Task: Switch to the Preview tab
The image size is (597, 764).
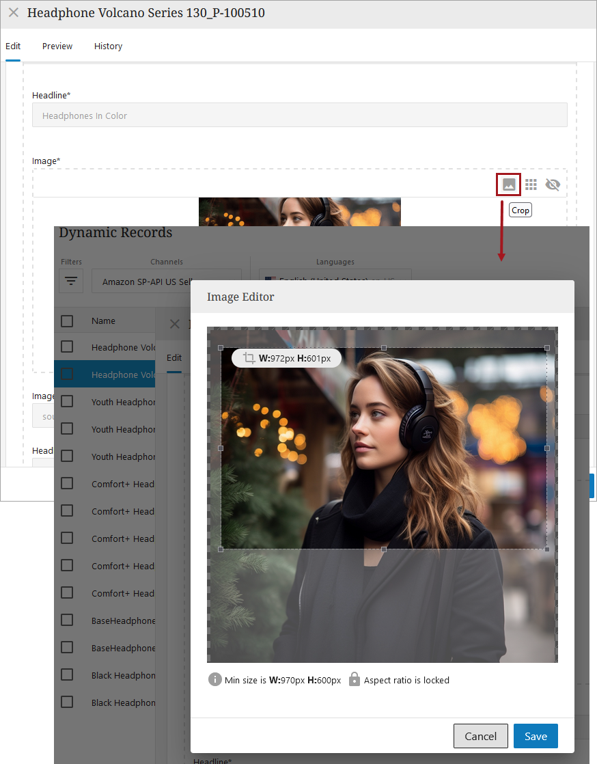Action: pyautogui.click(x=57, y=46)
